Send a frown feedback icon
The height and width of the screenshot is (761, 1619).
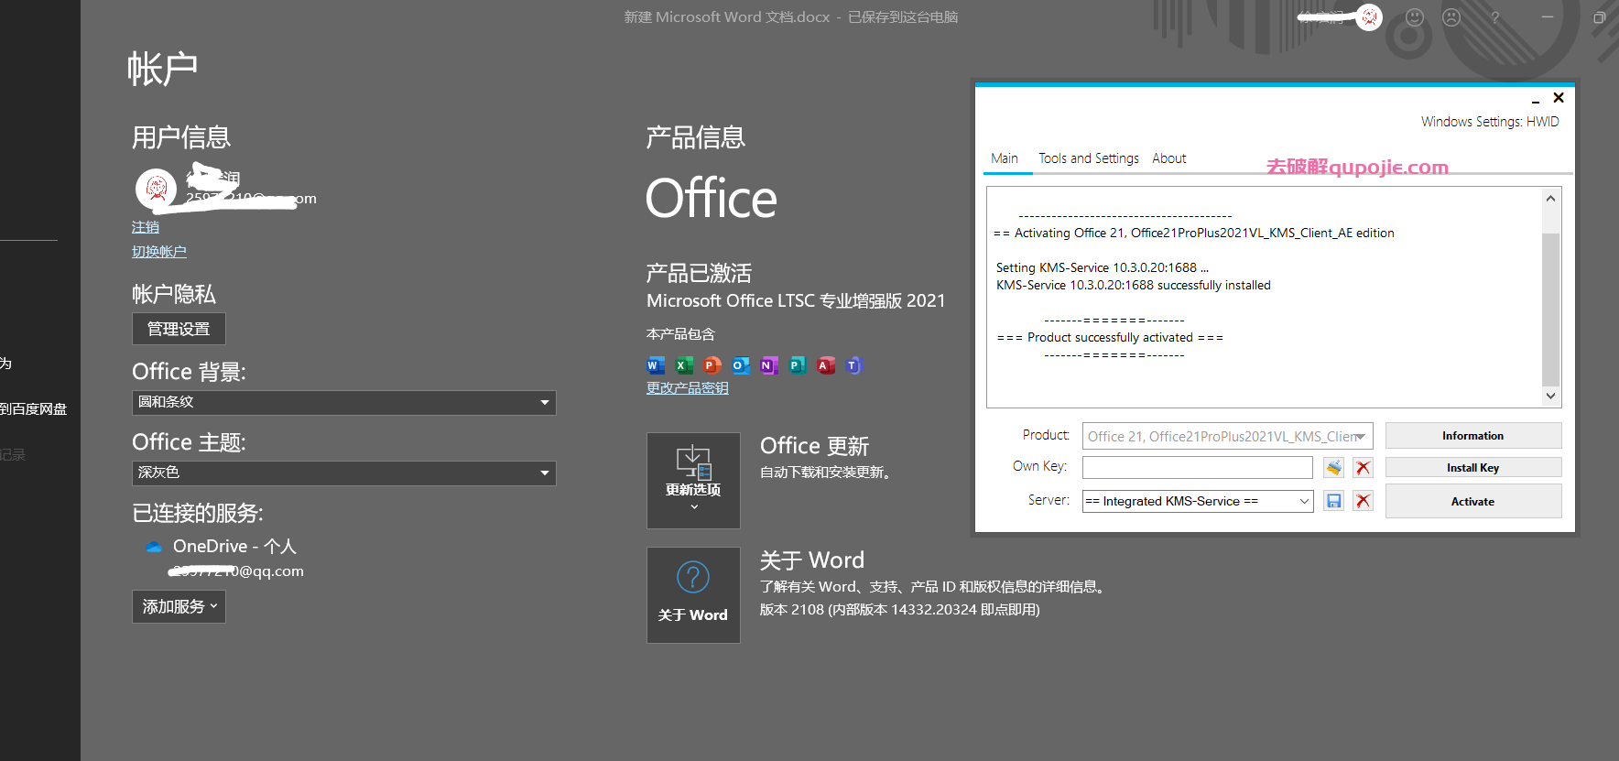pyautogui.click(x=1451, y=17)
